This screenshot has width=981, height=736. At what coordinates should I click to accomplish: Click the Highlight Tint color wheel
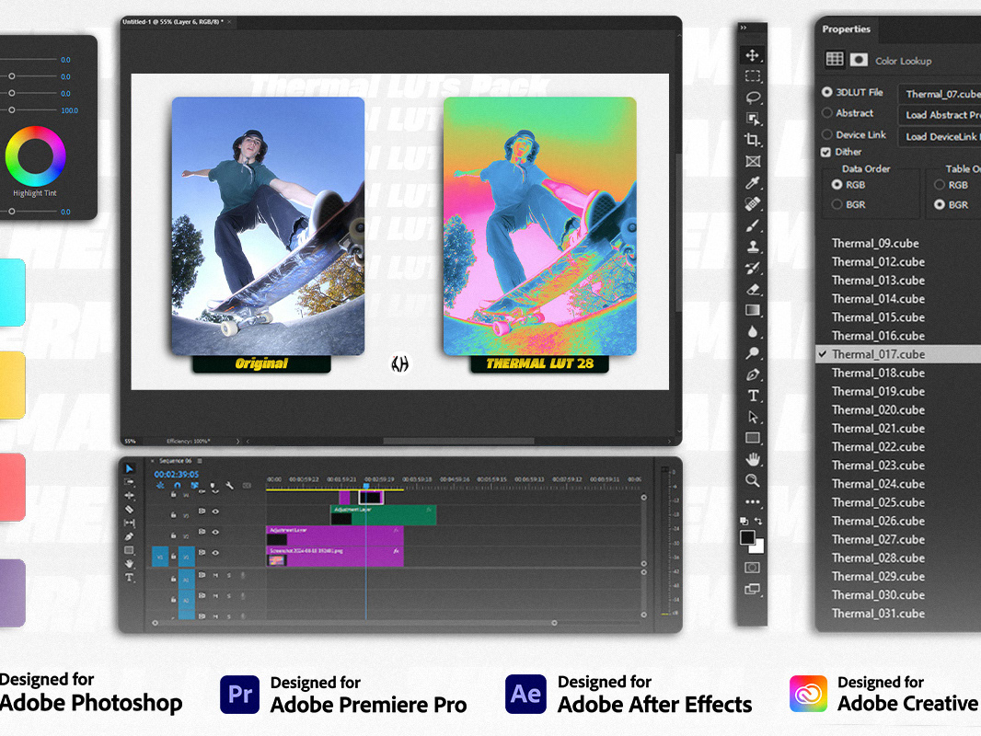tap(35, 156)
